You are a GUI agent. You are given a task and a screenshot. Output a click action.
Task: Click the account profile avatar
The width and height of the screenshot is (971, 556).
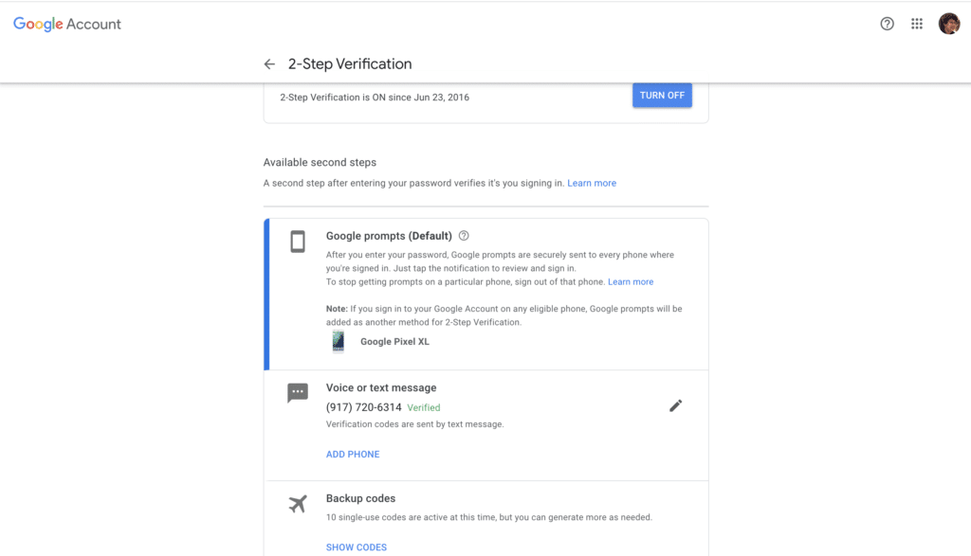[948, 24]
